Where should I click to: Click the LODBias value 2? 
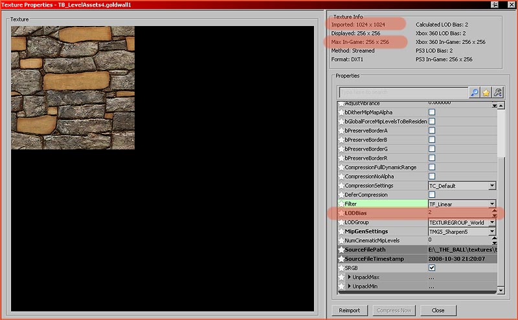click(430, 213)
